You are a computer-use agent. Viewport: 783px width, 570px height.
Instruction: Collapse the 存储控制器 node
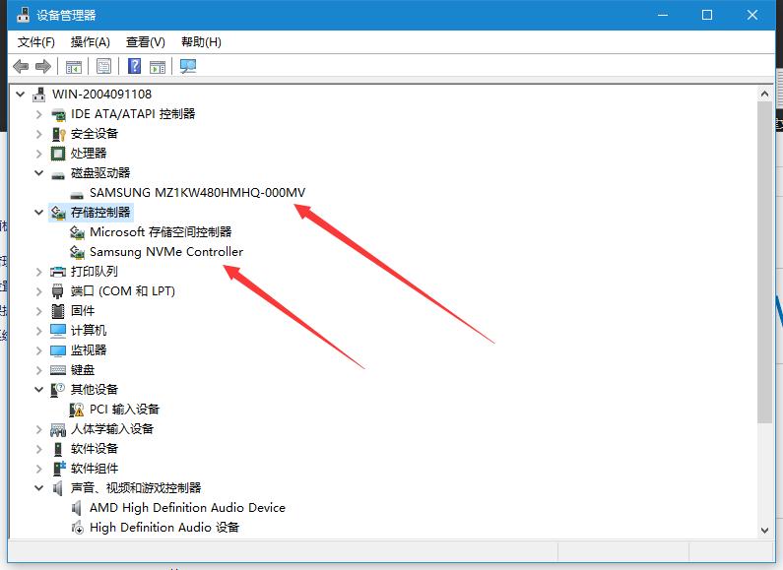[39, 212]
